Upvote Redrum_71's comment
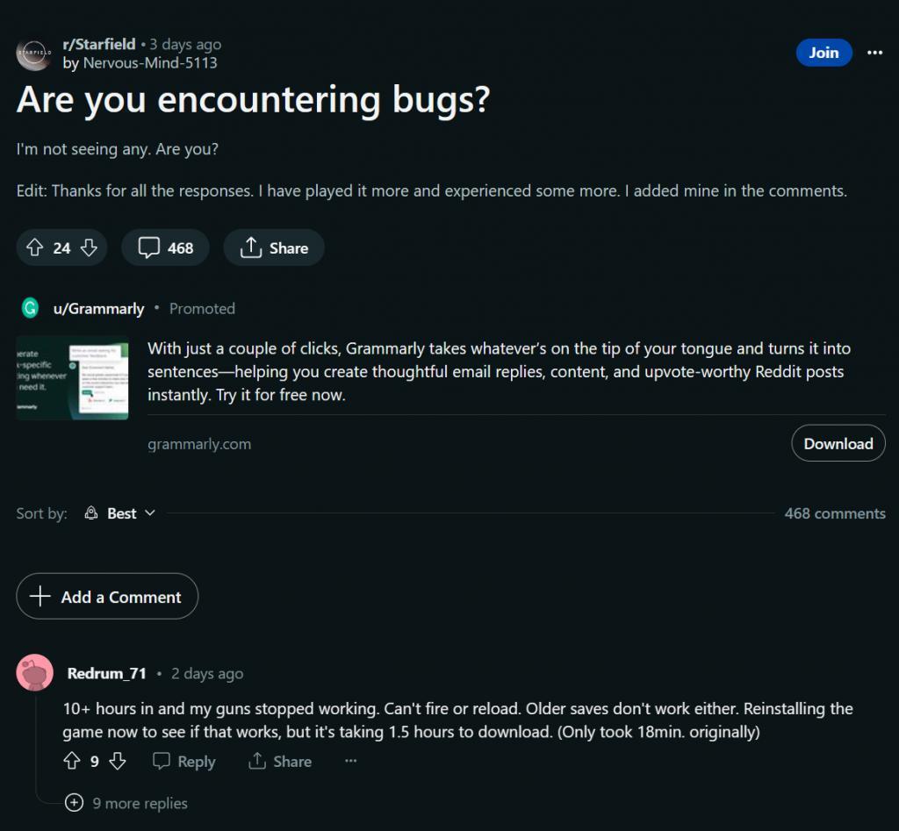This screenshot has width=899, height=831. [x=72, y=762]
